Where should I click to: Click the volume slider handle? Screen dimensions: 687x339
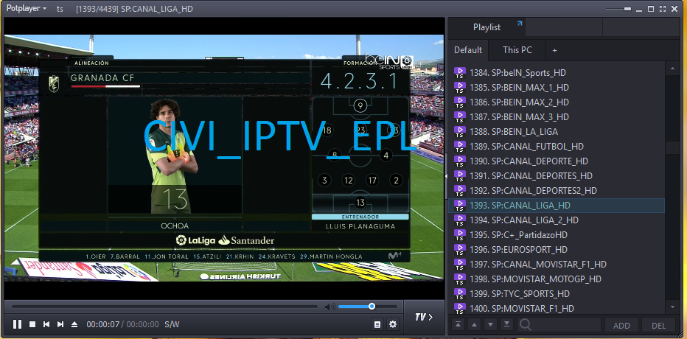point(372,307)
